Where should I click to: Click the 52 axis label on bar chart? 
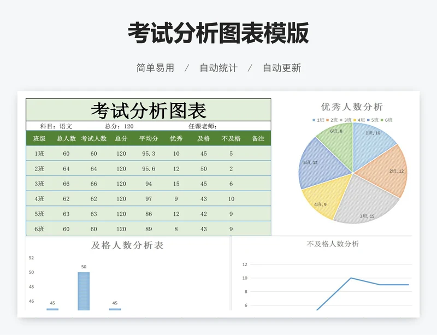(x=31, y=258)
